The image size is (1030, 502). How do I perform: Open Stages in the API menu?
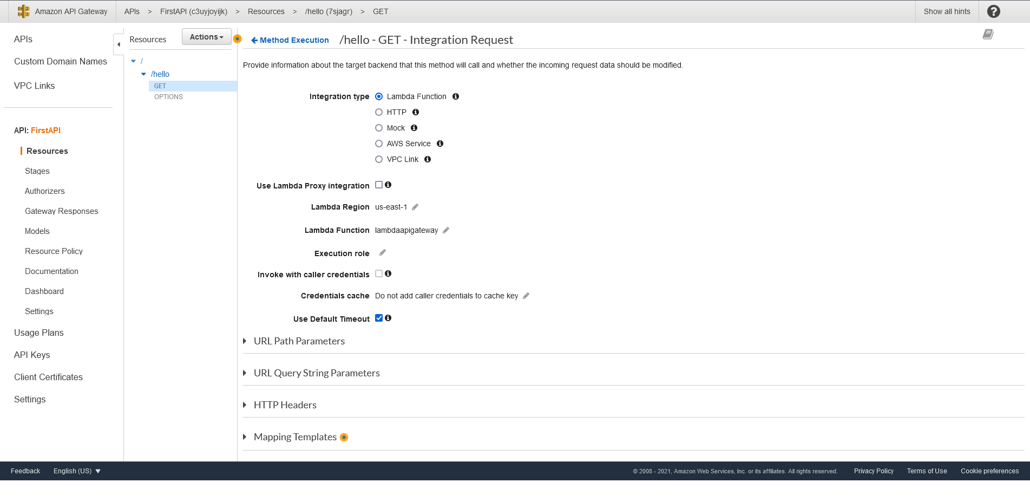37,171
